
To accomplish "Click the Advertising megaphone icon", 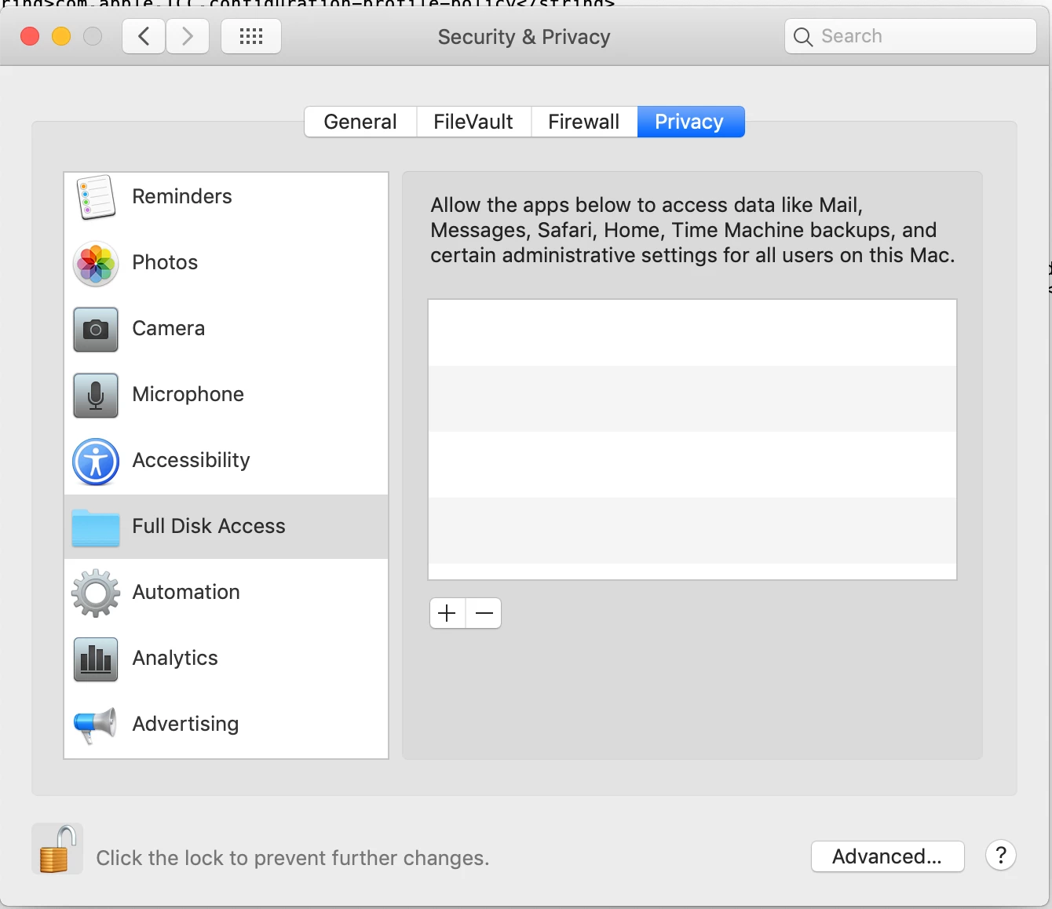I will coord(95,725).
